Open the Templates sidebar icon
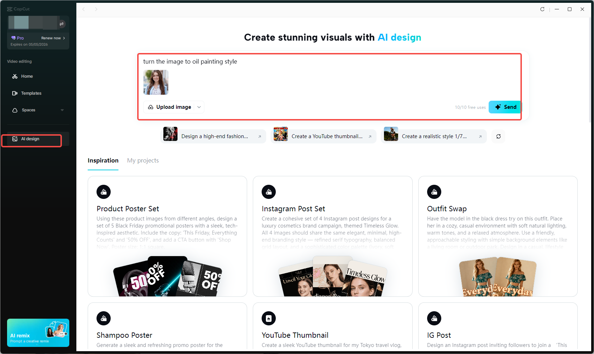This screenshot has height=354, width=594. 15,93
